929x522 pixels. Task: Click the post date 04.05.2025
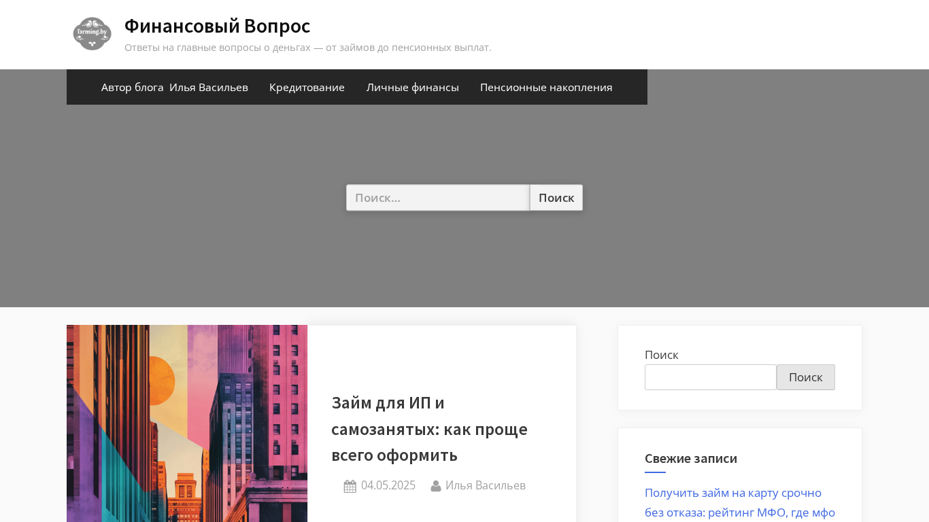(x=388, y=485)
